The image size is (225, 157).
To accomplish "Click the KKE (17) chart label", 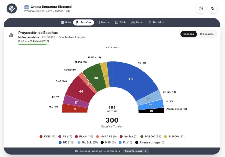I will tap(53, 107).
